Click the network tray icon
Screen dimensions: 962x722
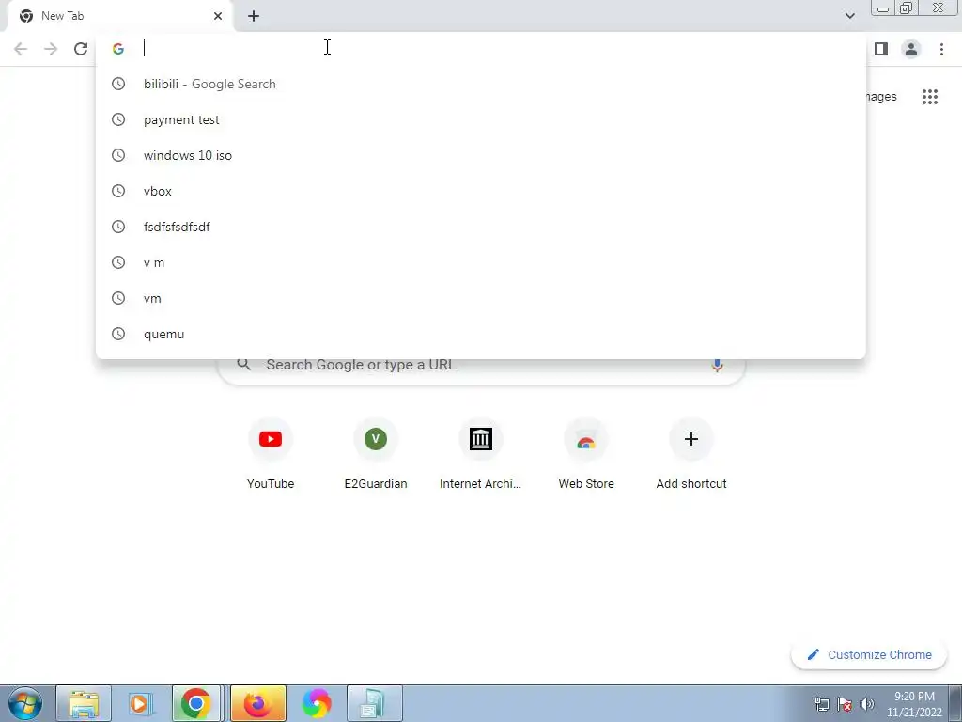tap(821, 704)
